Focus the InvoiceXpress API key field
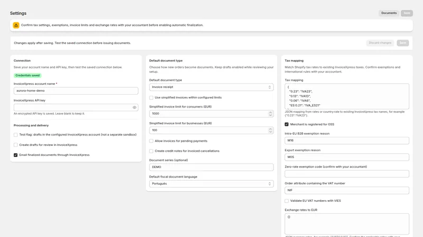Viewport: 423px width, 237px height. 76,107
